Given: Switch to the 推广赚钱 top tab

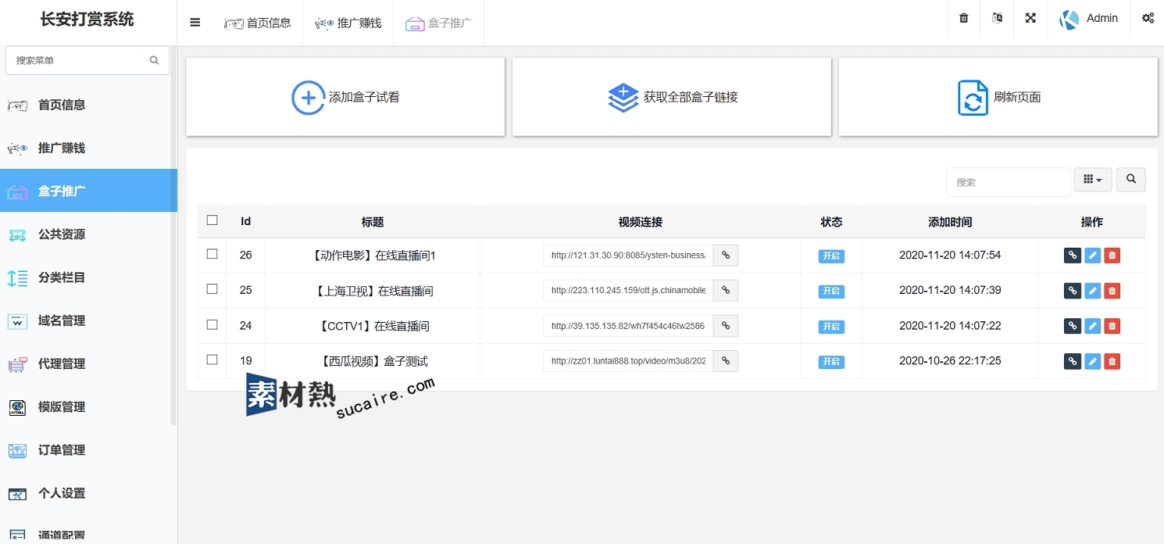Looking at the screenshot, I should pyautogui.click(x=348, y=23).
